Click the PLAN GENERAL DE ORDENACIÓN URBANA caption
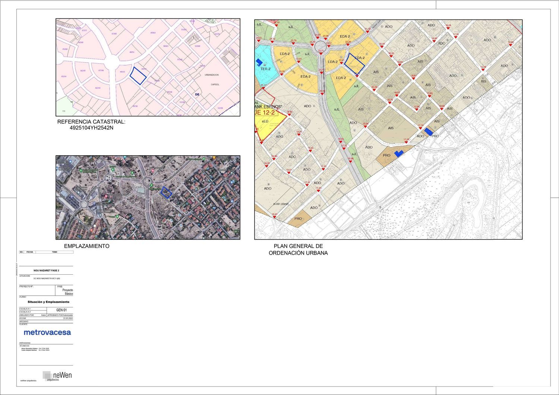The width and height of the screenshot is (559, 395). 298,249
